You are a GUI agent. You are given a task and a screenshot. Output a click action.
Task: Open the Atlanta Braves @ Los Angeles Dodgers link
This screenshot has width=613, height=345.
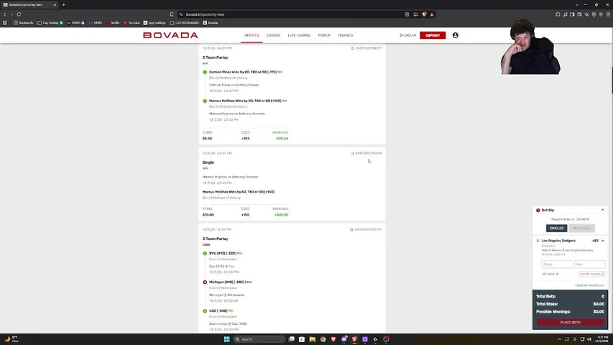567,250
